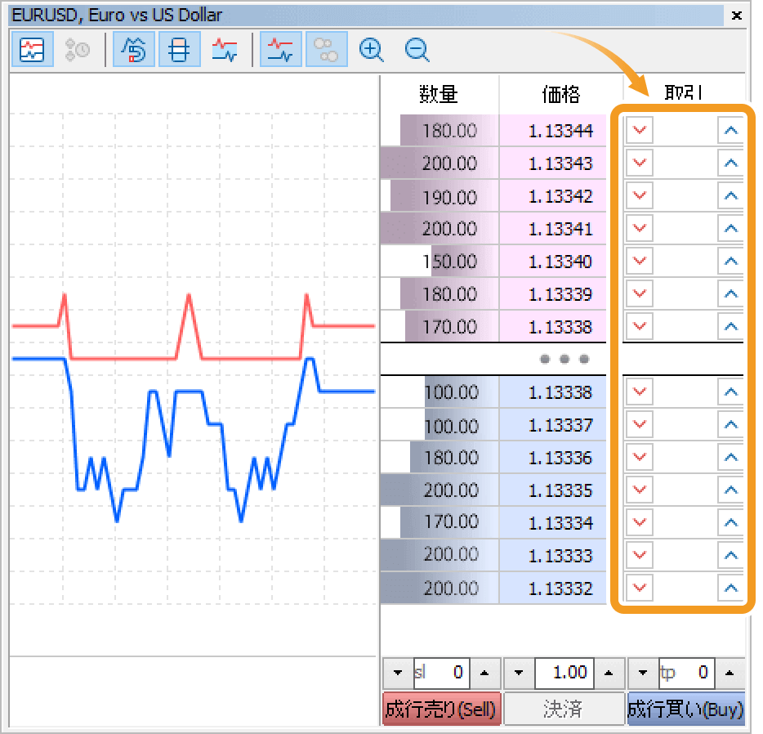Focus the sl stop loss input field
Image resolution: width=763 pixels, height=734 pixels.
[441, 674]
